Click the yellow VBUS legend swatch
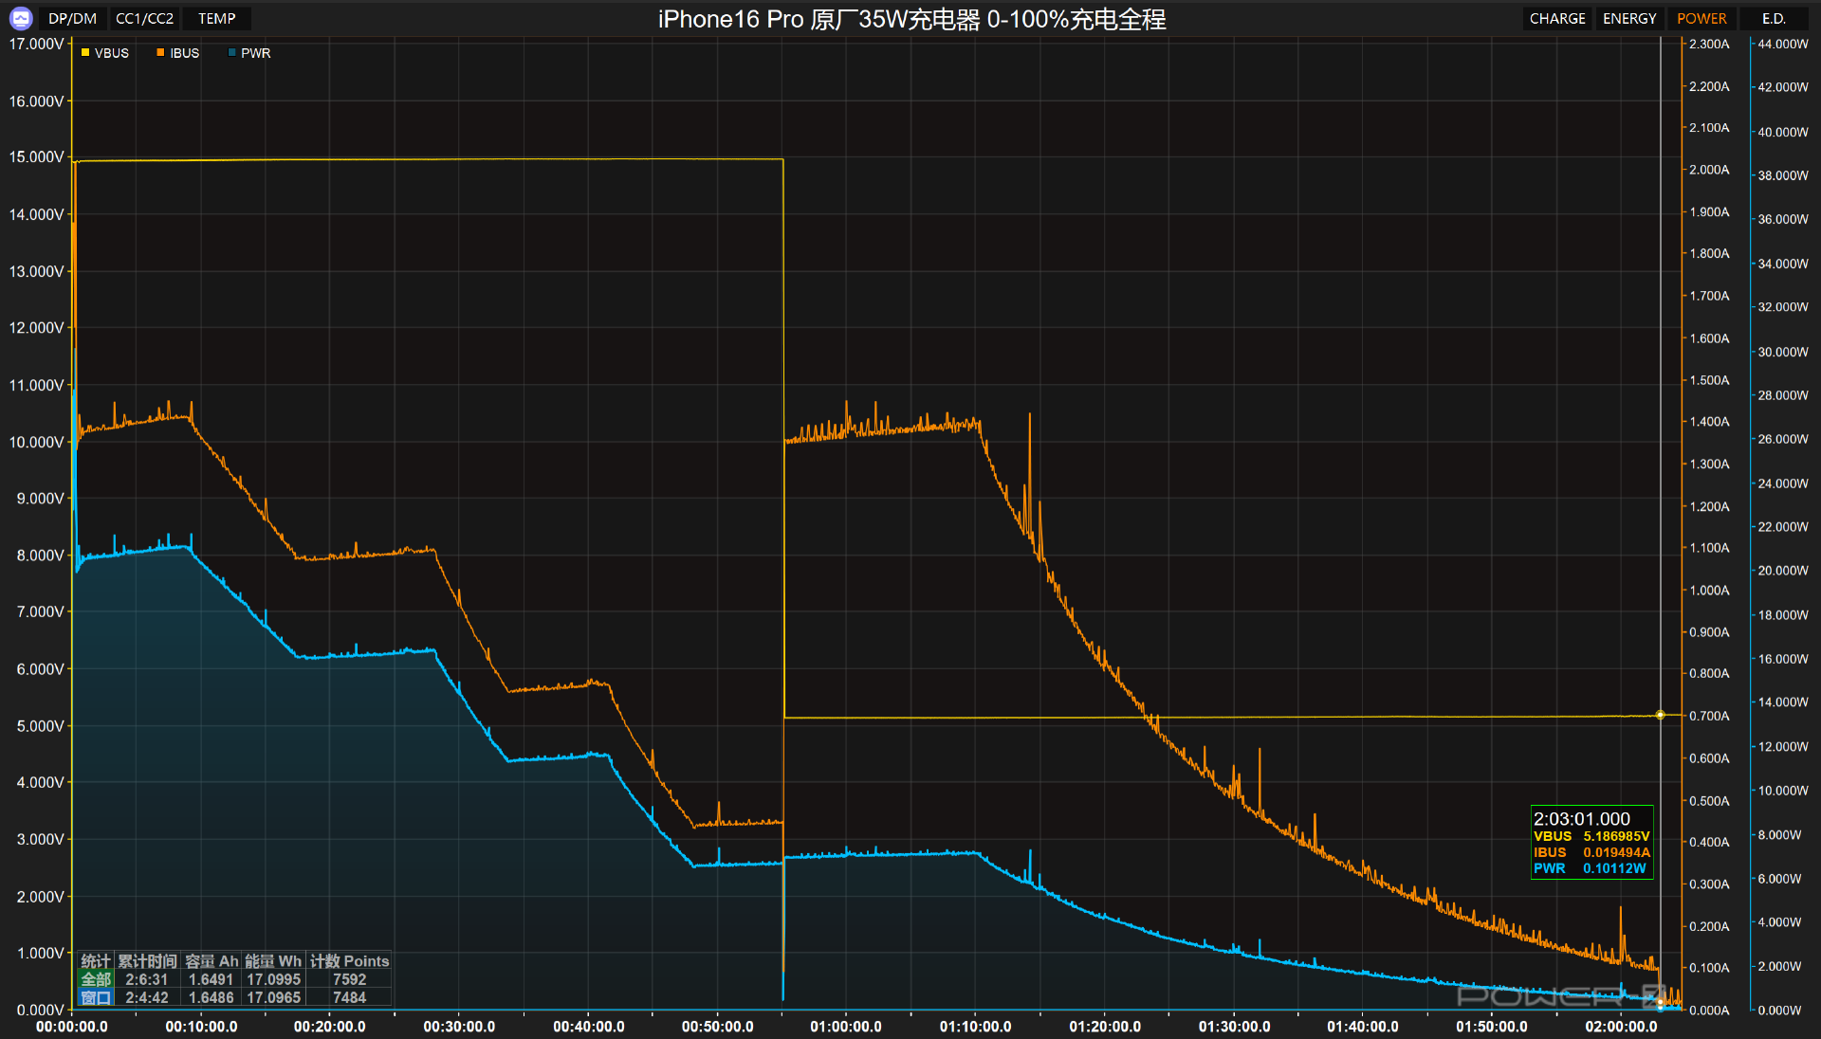Viewport: 1821px width, 1039px height. (85, 53)
